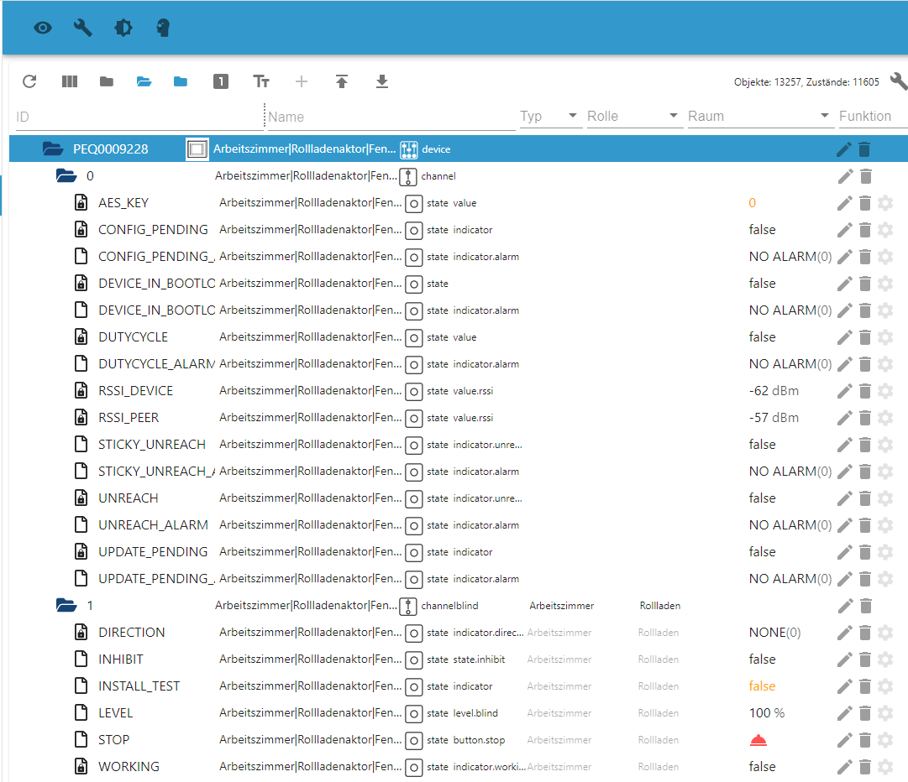This screenshot has width=908, height=782.
Task: Click the upload objects arrow icon
Action: pyautogui.click(x=342, y=81)
